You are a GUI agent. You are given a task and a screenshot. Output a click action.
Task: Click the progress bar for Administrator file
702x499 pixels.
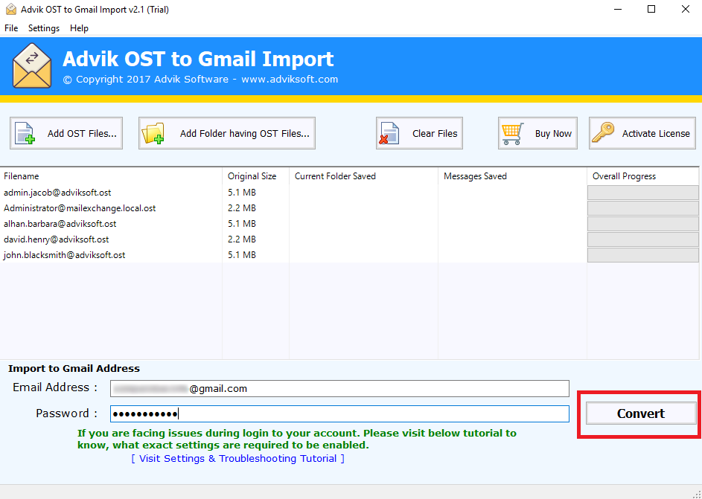pos(643,208)
